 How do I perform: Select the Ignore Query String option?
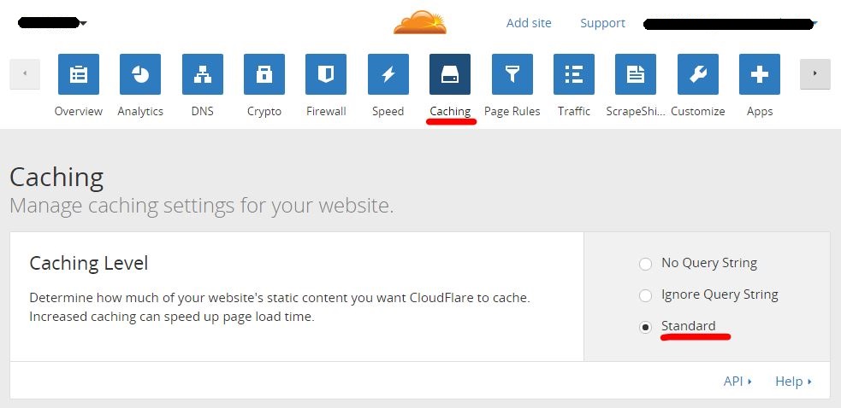coord(645,295)
